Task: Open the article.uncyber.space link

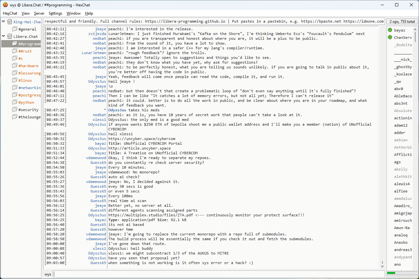Action: coord(140,148)
